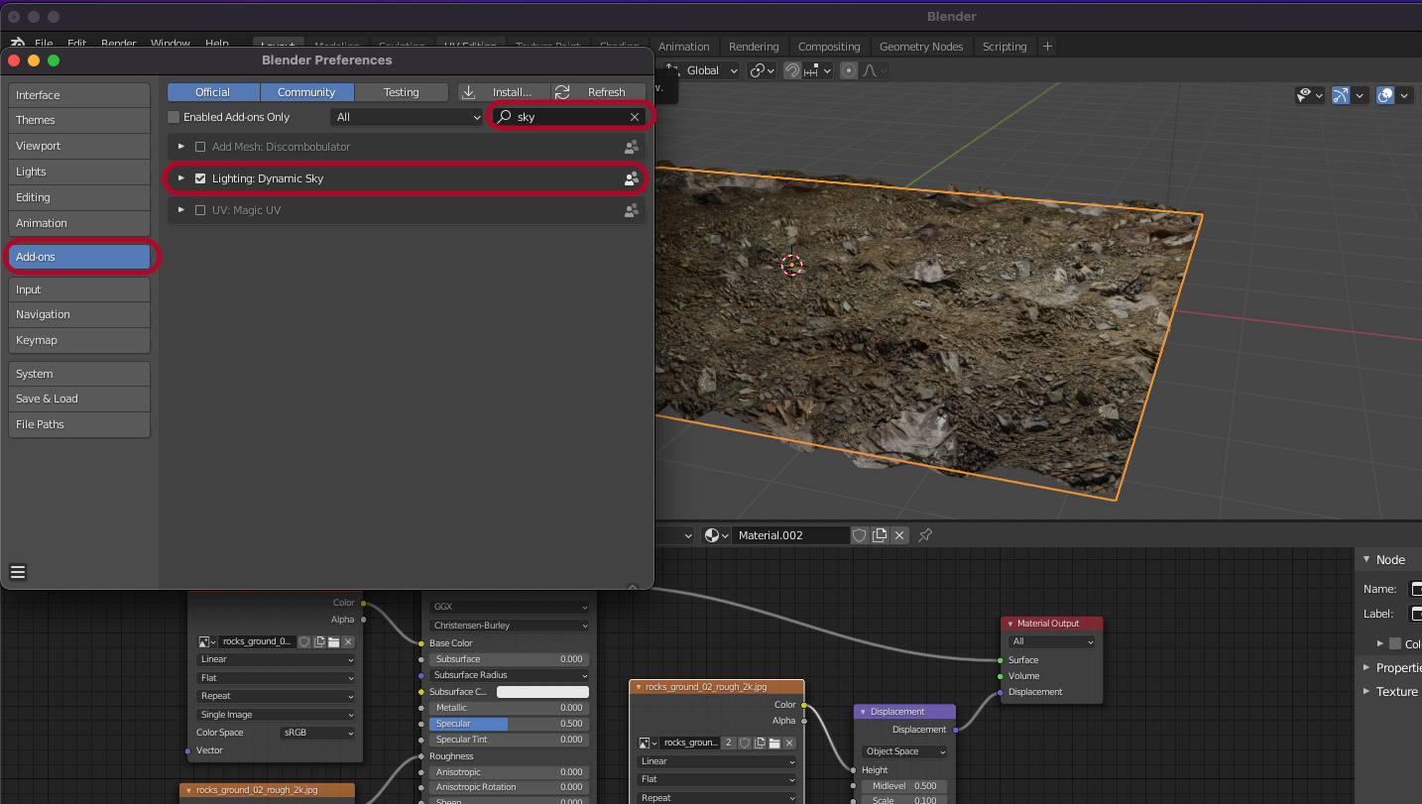
Task: Click the Specular slider in Principled BSDF
Action: (x=509, y=724)
